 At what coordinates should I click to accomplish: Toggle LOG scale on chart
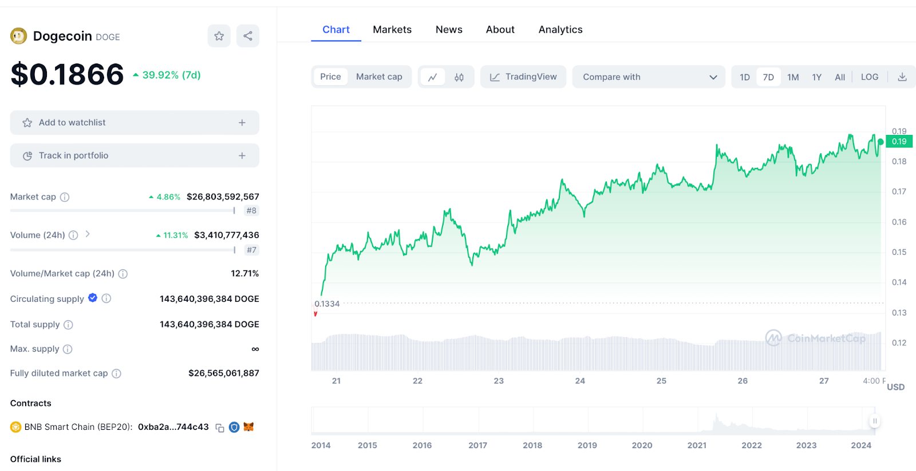pos(870,77)
